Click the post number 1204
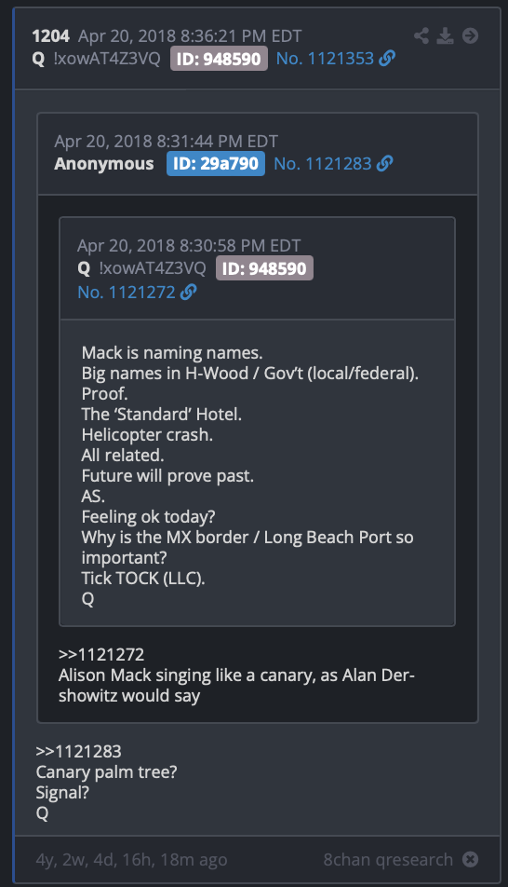Screen dimensions: 508x887 51,35
